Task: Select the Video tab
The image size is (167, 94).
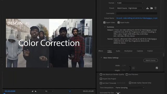Action: [109, 51]
